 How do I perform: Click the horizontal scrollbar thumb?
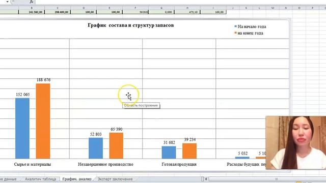tap(276, 179)
